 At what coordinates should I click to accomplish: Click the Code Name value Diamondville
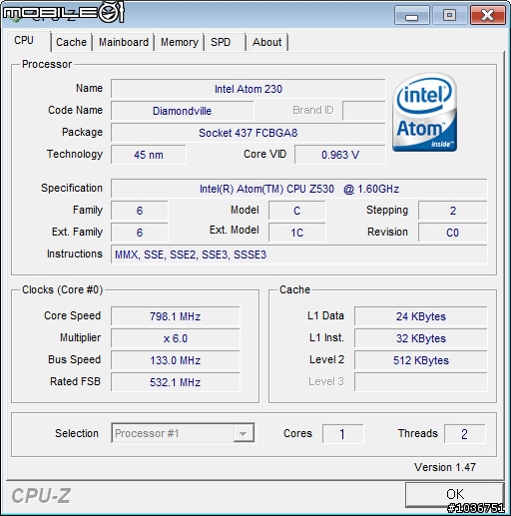click(x=182, y=111)
